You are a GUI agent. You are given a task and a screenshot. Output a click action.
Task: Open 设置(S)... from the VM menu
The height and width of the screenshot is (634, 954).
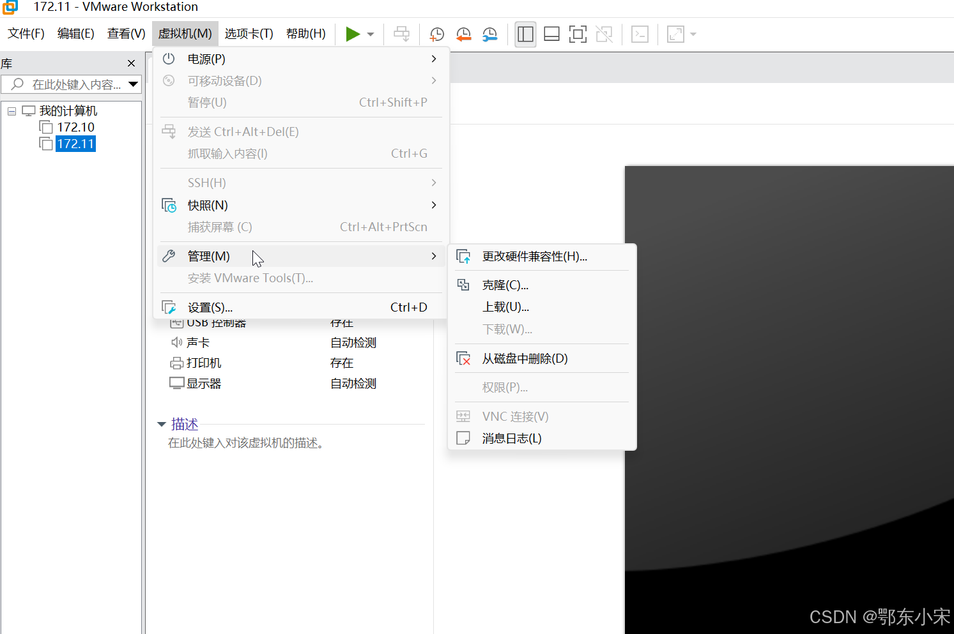(x=300, y=307)
